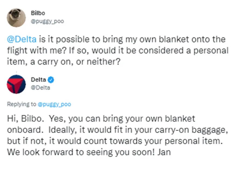Viewport: 240px width, 170px height.
Task: Click the 'Replying to' label text
Action: [22, 104]
